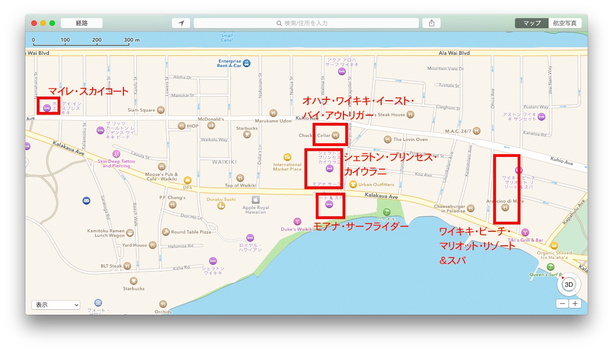
Task: Select the Kalia Rd Starbucks pin
Action: 133,281
